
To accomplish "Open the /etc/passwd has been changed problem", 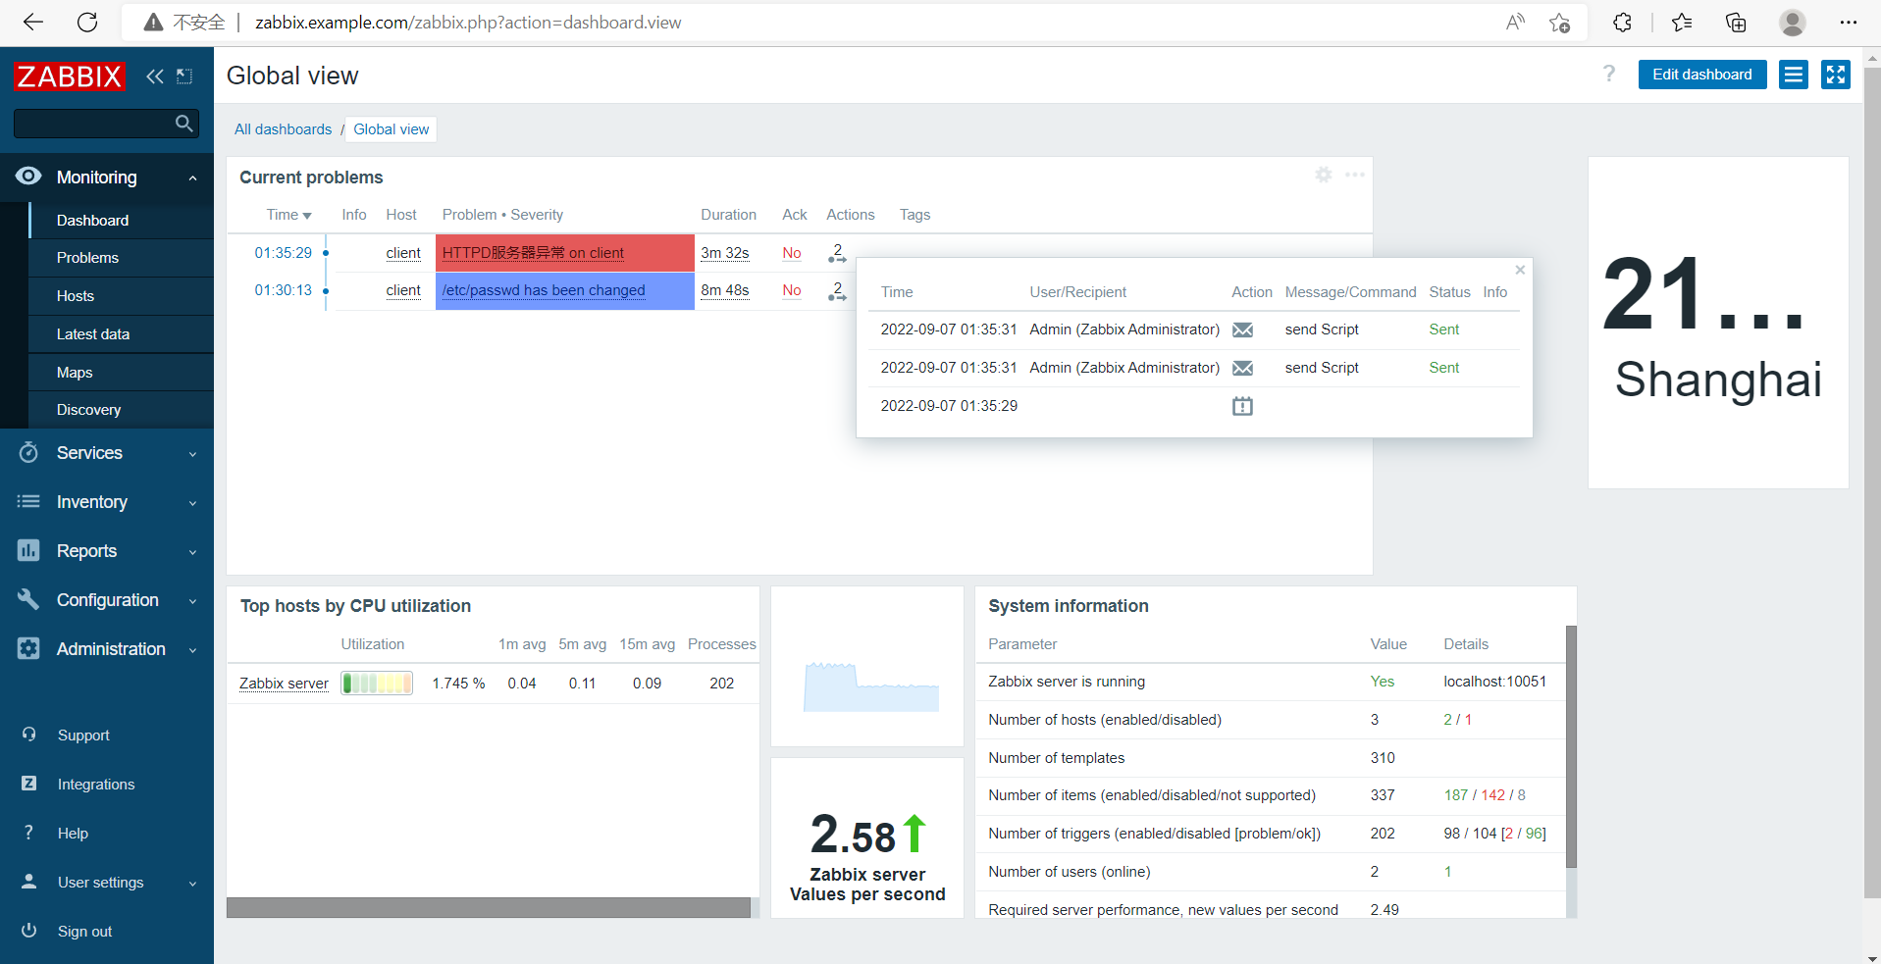I will coord(544,290).
